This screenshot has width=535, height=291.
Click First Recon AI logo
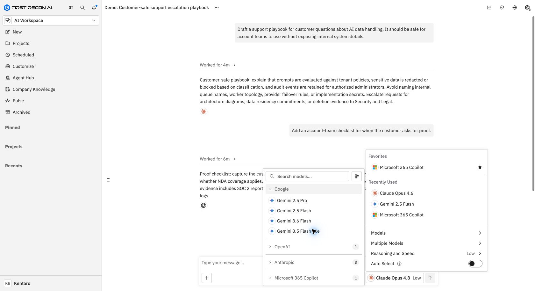(x=28, y=8)
